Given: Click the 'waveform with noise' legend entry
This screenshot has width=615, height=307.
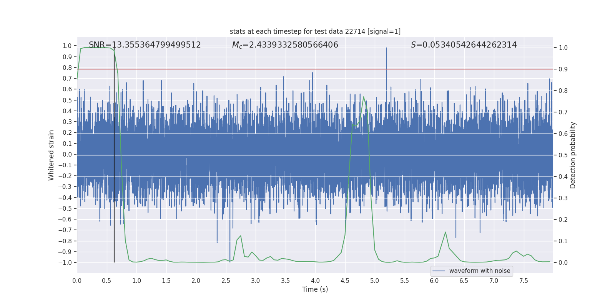Looking at the screenshot, I should (479, 271).
